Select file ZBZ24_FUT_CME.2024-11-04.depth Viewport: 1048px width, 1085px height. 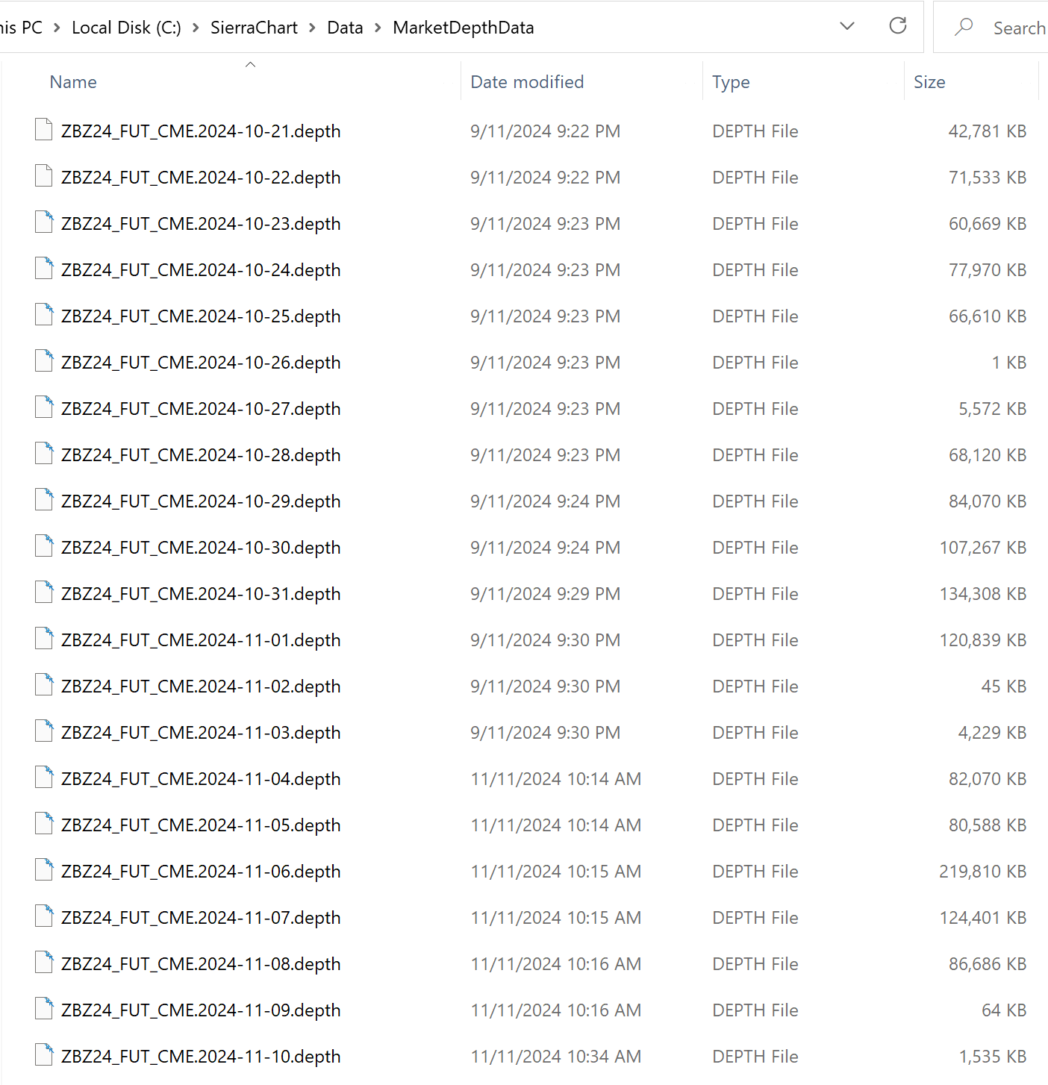point(201,779)
